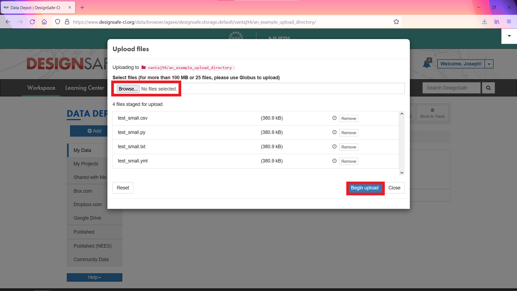Click Begin upload button
This screenshot has height=291, width=517.
coord(365,188)
